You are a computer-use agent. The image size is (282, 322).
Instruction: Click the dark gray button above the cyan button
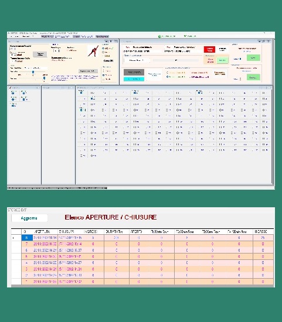point(134,72)
